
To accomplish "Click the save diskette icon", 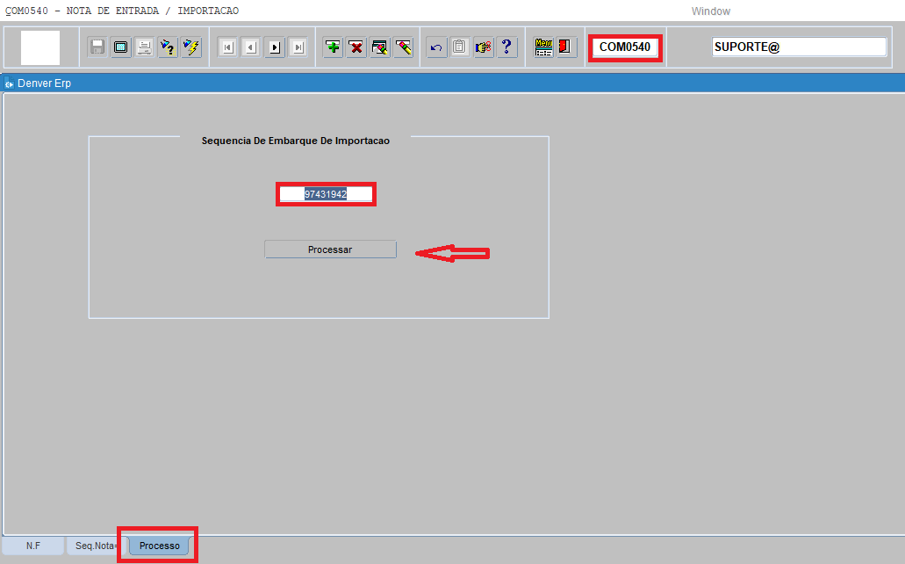I will click(97, 47).
